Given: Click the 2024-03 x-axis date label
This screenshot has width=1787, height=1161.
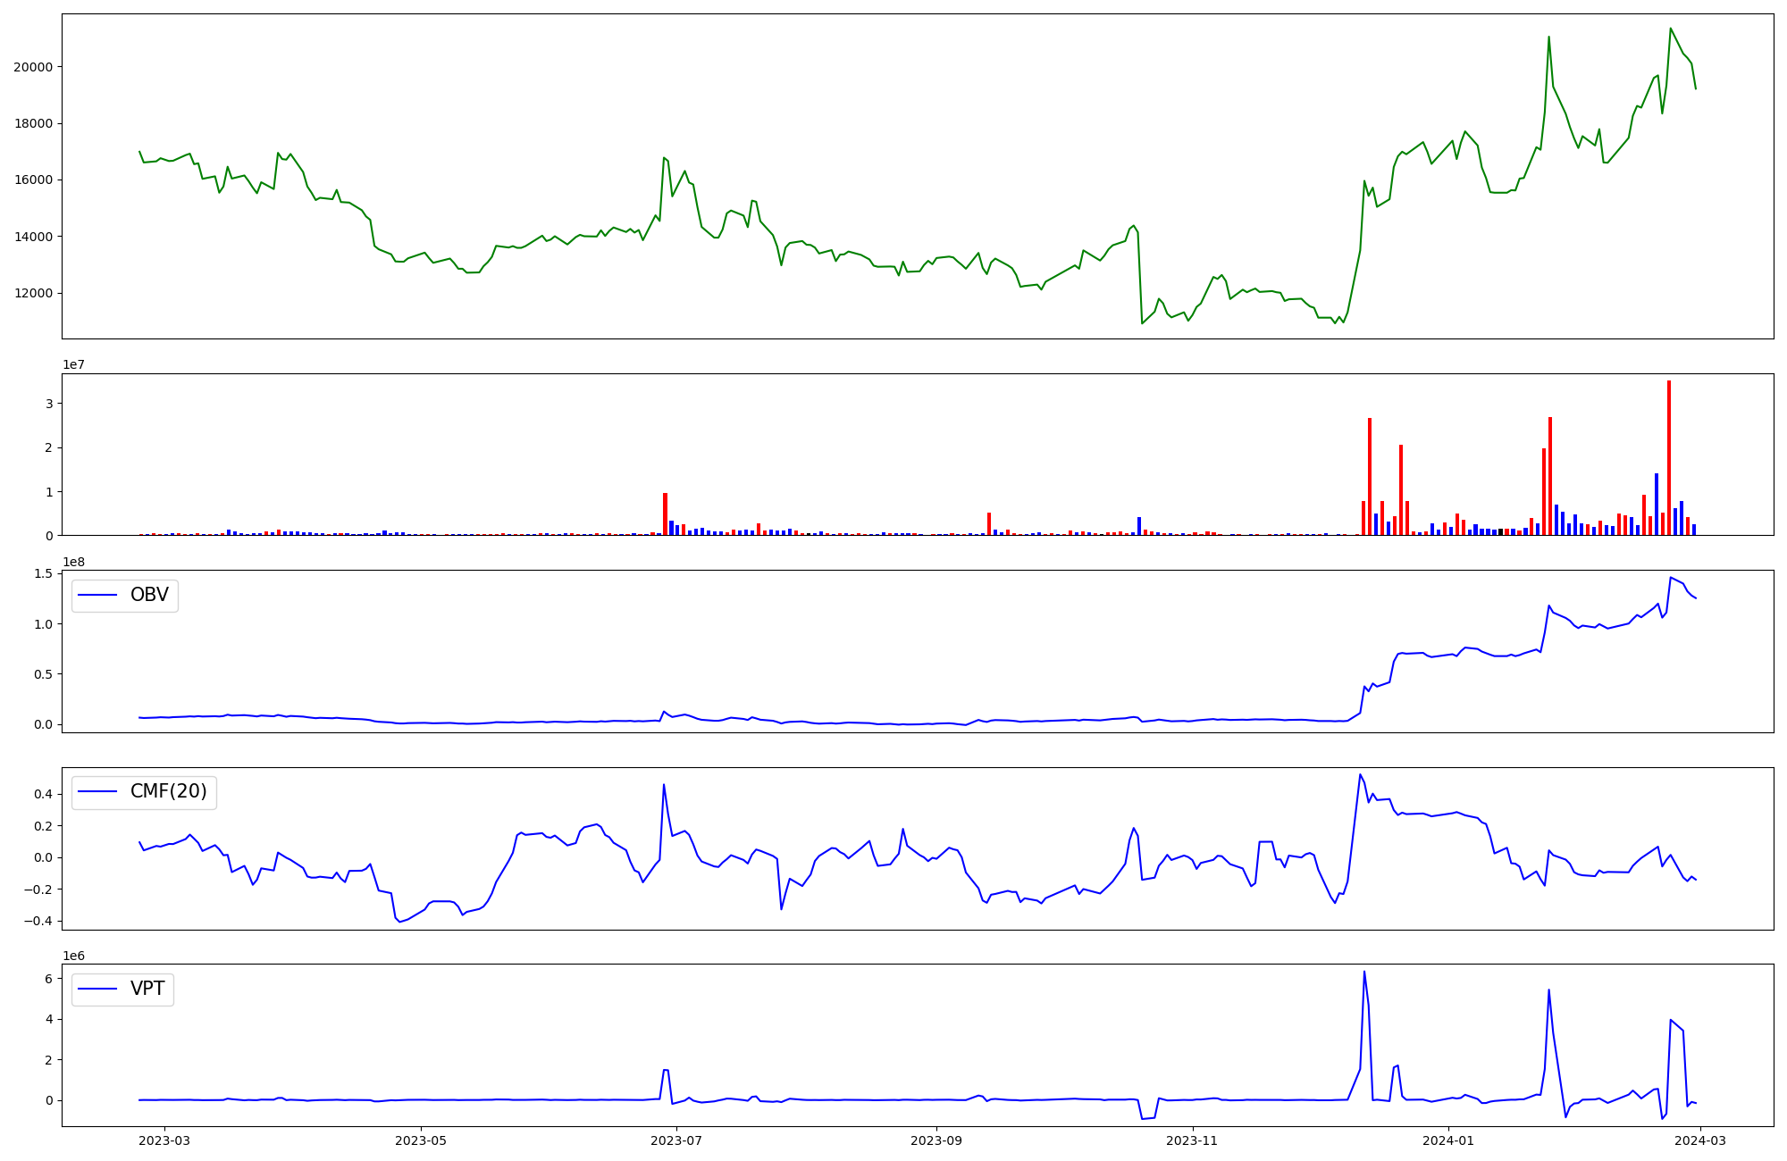Looking at the screenshot, I should click(1700, 1140).
